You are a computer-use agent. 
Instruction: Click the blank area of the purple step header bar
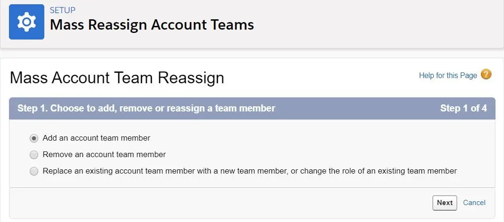(357, 108)
